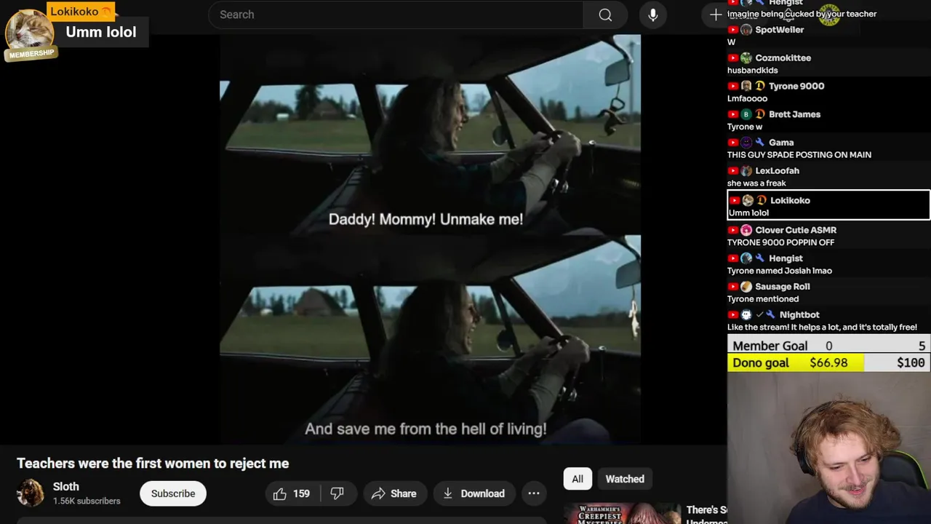Screen dimensions: 931x524
Task: Click the $100 dono goal target
Action: pyautogui.click(x=911, y=362)
